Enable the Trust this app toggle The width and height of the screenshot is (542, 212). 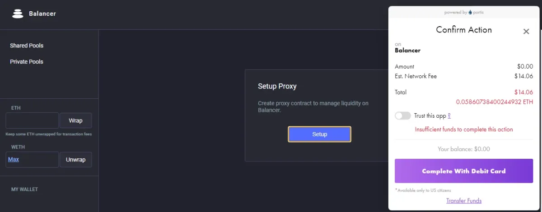point(403,116)
